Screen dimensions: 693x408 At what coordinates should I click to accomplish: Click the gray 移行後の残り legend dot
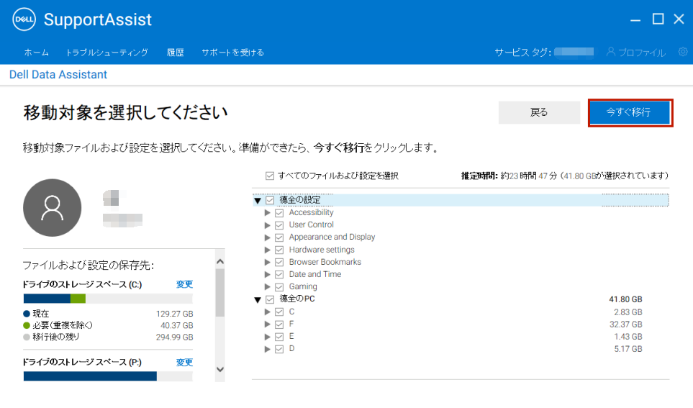pos(27,337)
